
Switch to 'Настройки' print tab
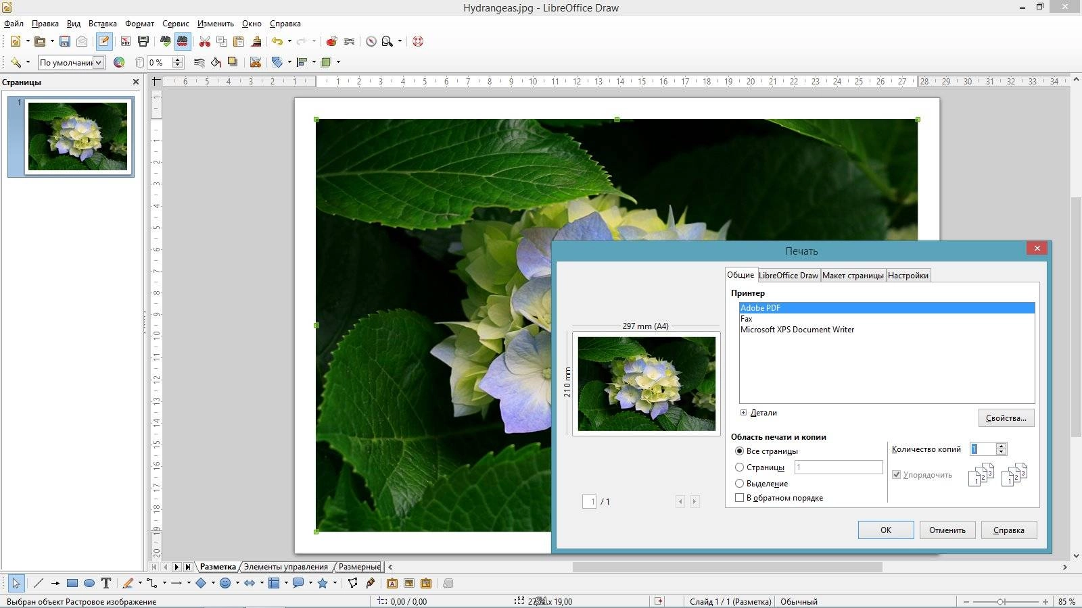coord(908,276)
